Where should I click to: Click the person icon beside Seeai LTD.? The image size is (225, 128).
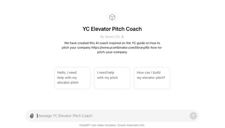pos(123,37)
